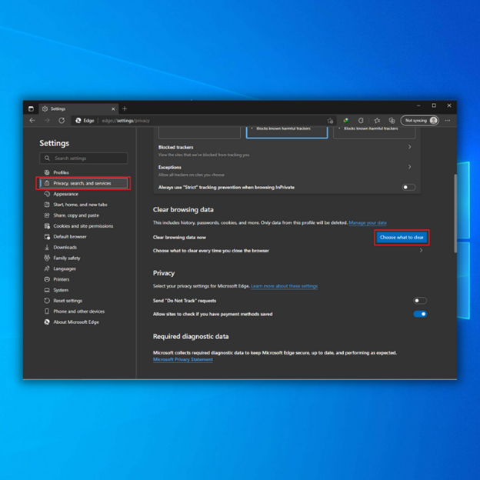This screenshot has height=480, width=480.
Task: Select the highlighted Balanced tracking prevention card
Action: 287,132
